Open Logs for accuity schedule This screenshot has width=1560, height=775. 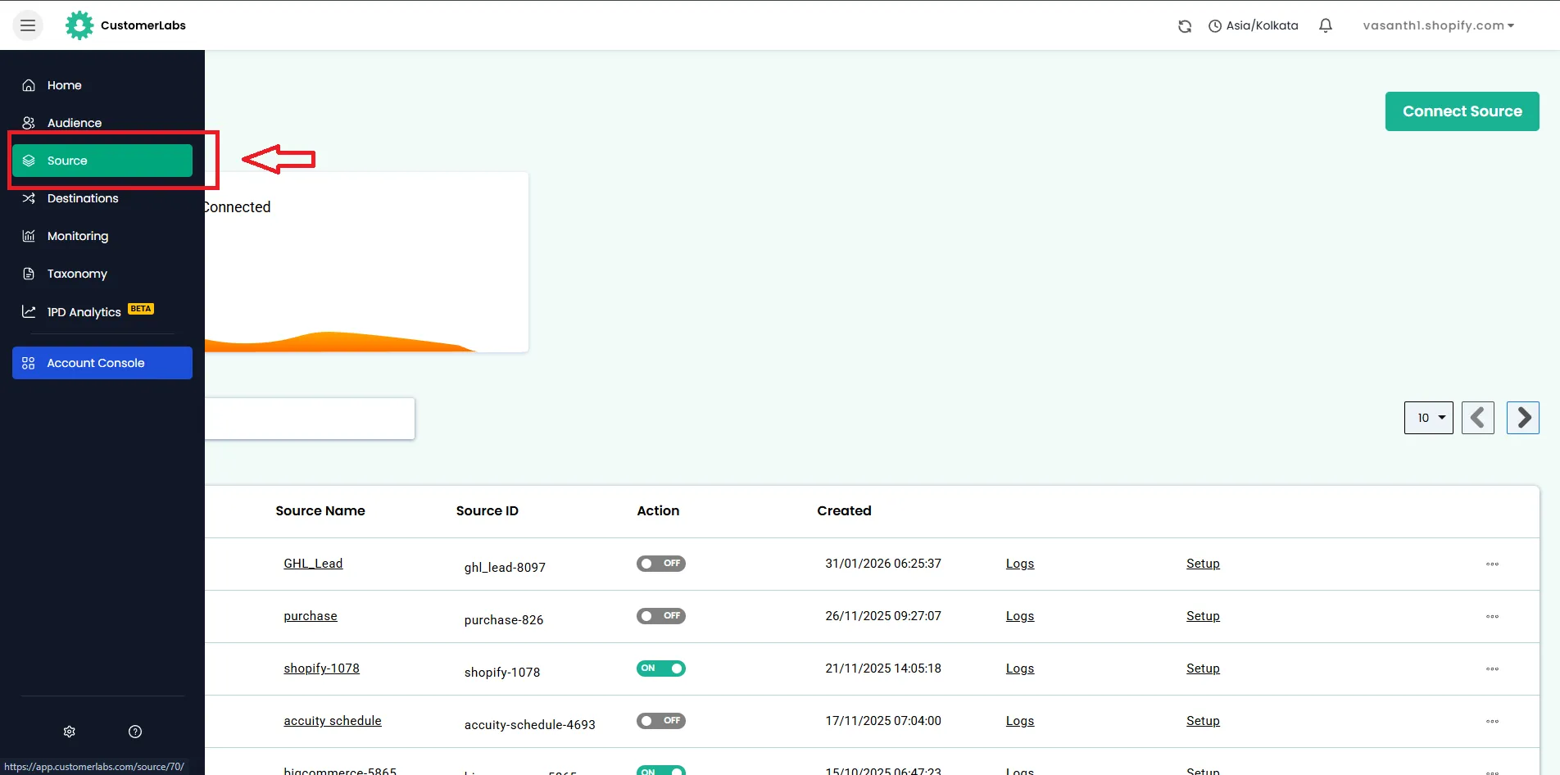tap(1020, 721)
